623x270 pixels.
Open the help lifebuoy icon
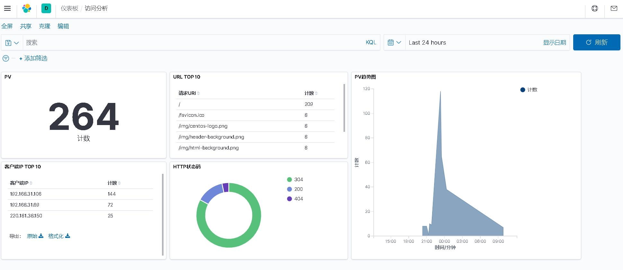point(595,8)
